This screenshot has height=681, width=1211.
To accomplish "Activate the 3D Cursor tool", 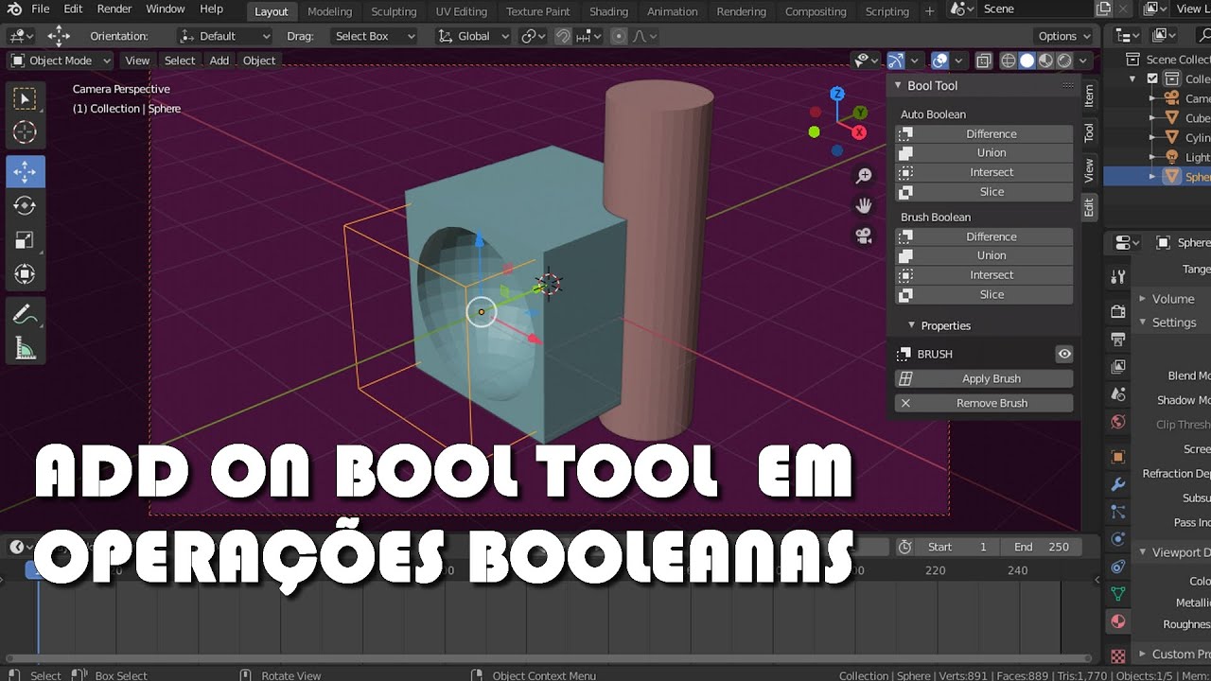I will [x=26, y=132].
